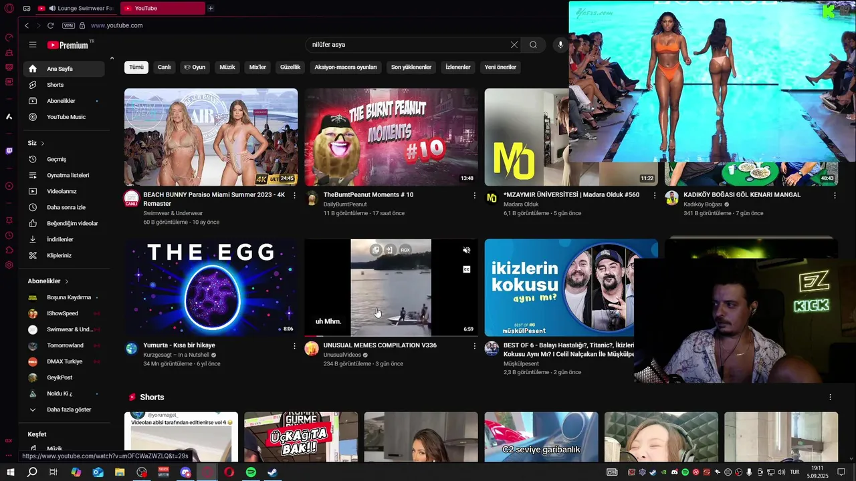Open Abonelikler in sidebar
856x481 pixels.
tap(64, 101)
